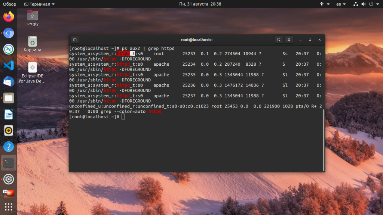Launch Firefox from the dock

pos(9,17)
